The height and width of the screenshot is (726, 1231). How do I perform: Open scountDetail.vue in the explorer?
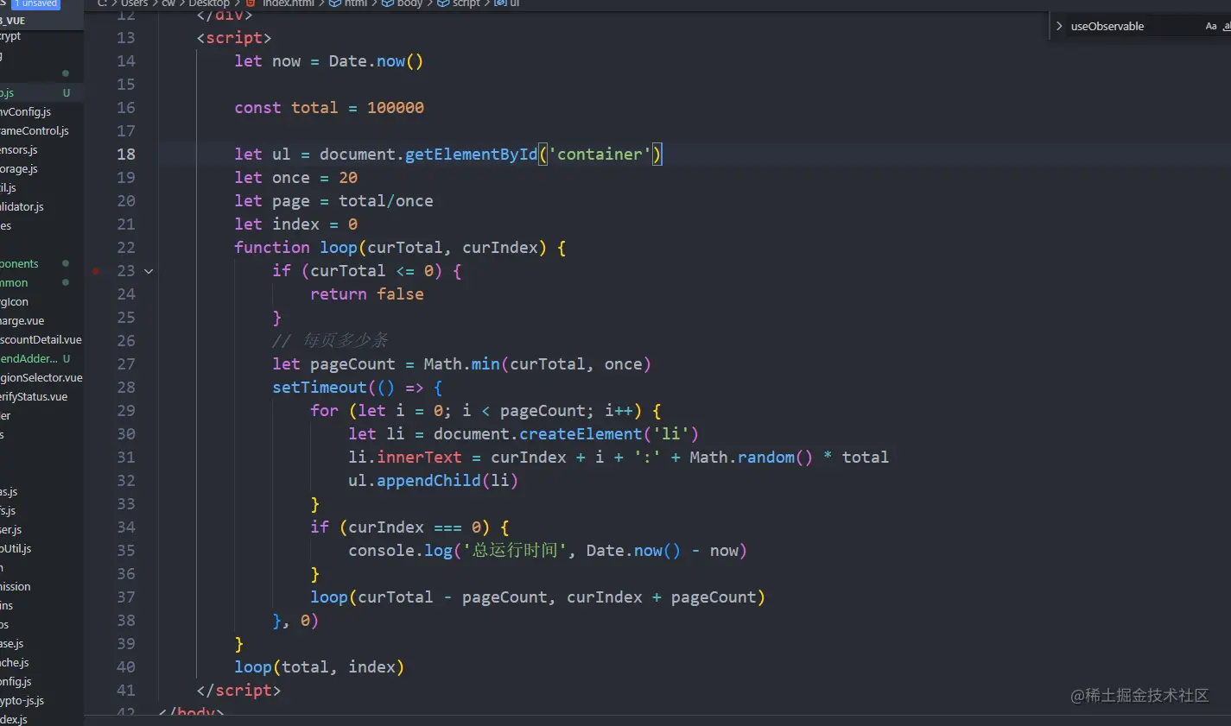(x=41, y=339)
